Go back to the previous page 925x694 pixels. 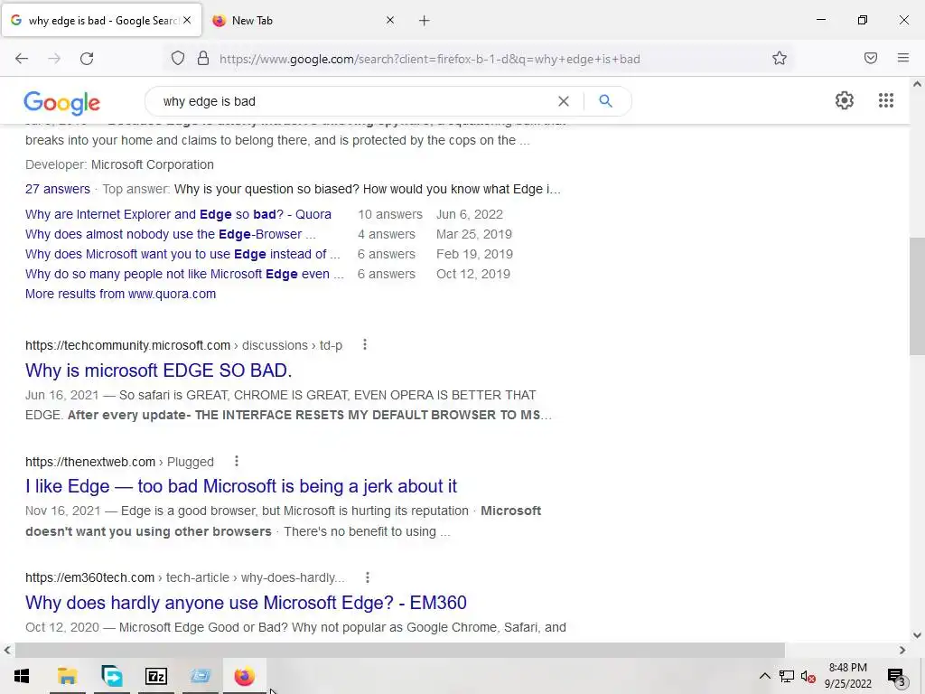[x=22, y=59]
